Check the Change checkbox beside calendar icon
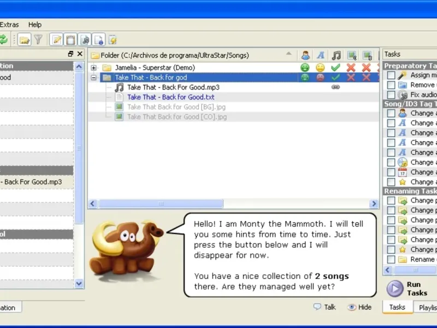Viewport: 437px width, 328px height. (391, 172)
